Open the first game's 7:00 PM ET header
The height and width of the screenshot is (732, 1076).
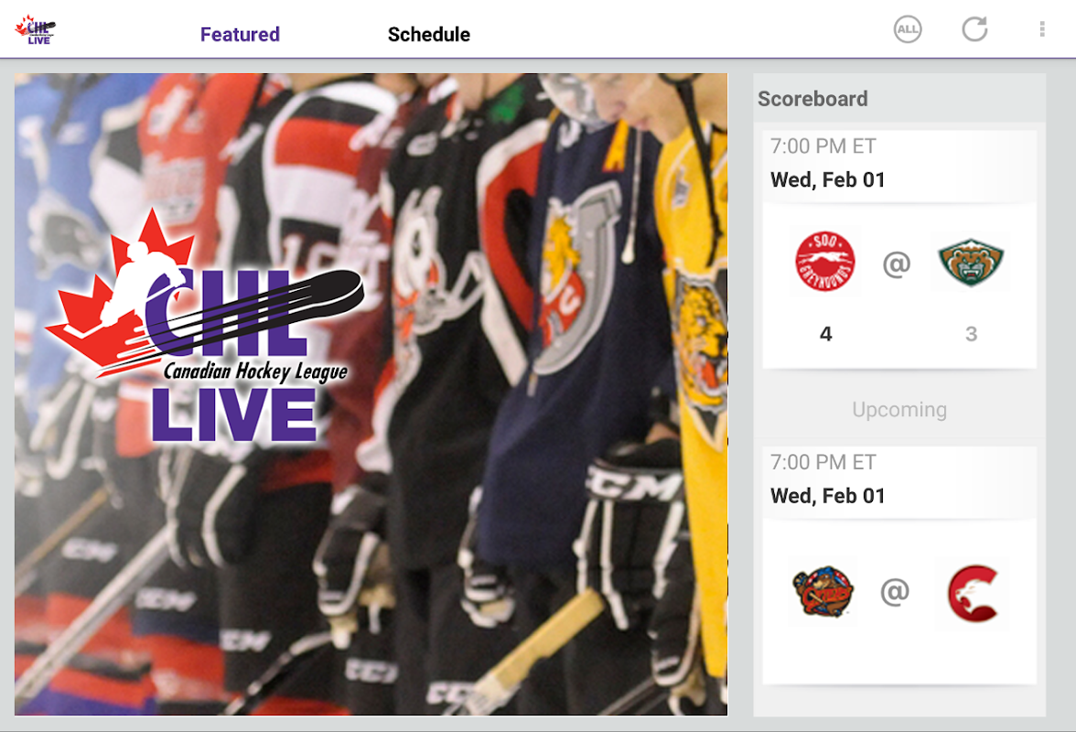[x=823, y=146]
